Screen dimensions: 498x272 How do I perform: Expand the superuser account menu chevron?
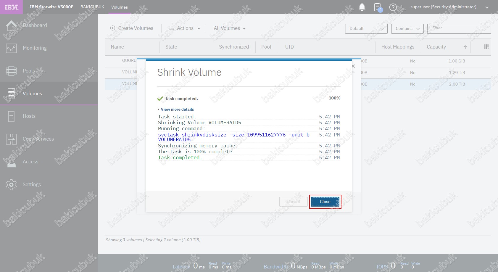[x=487, y=7]
